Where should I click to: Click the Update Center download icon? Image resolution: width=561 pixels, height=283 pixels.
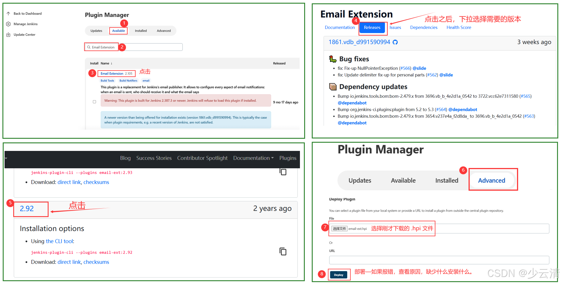pyautogui.click(x=8, y=35)
